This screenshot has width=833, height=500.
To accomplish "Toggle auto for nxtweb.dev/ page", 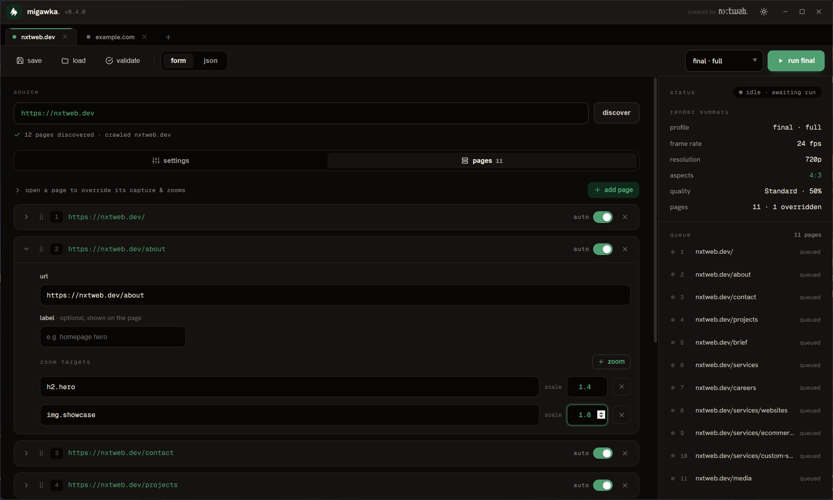I will [603, 217].
